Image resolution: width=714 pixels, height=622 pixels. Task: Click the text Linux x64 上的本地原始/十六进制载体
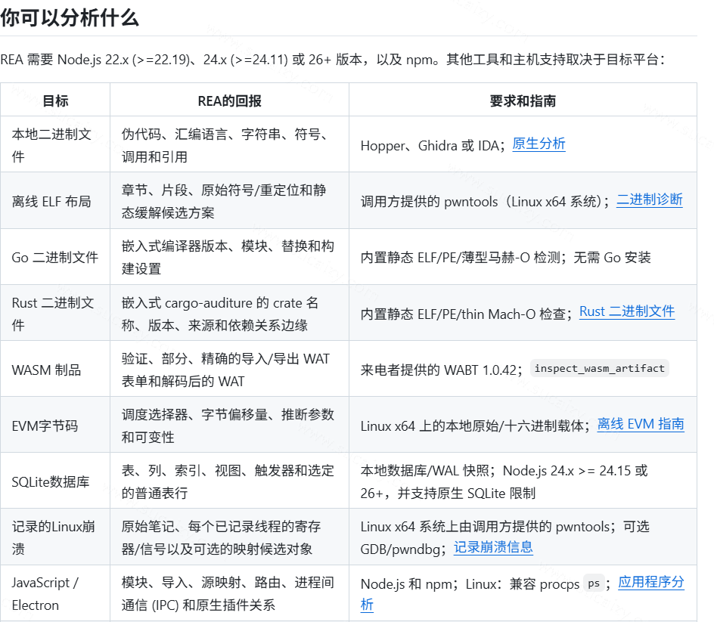pos(472,426)
